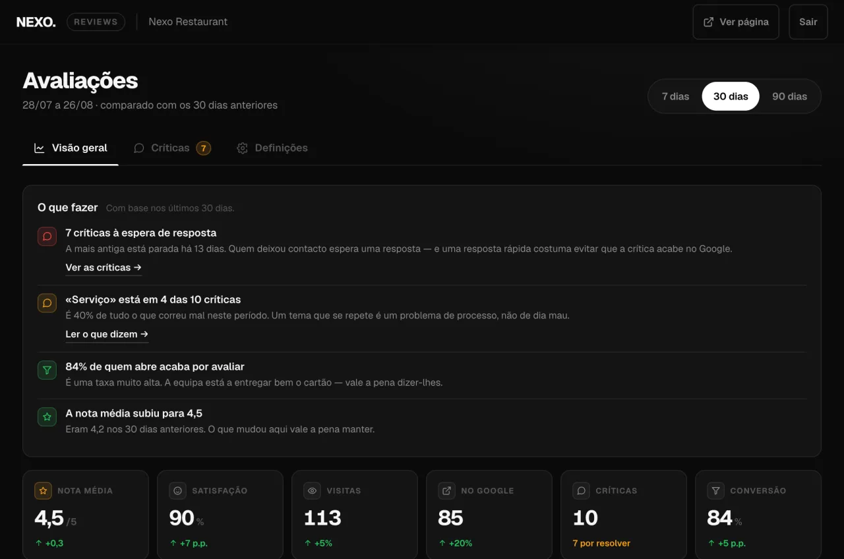This screenshot has height=559, width=844.
Task: Click the 7 por resolver text on Críticas card
Action: pos(601,543)
